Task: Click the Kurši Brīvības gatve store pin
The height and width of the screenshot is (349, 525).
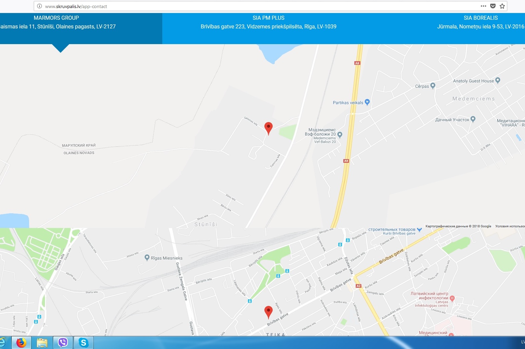Action: [419, 230]
